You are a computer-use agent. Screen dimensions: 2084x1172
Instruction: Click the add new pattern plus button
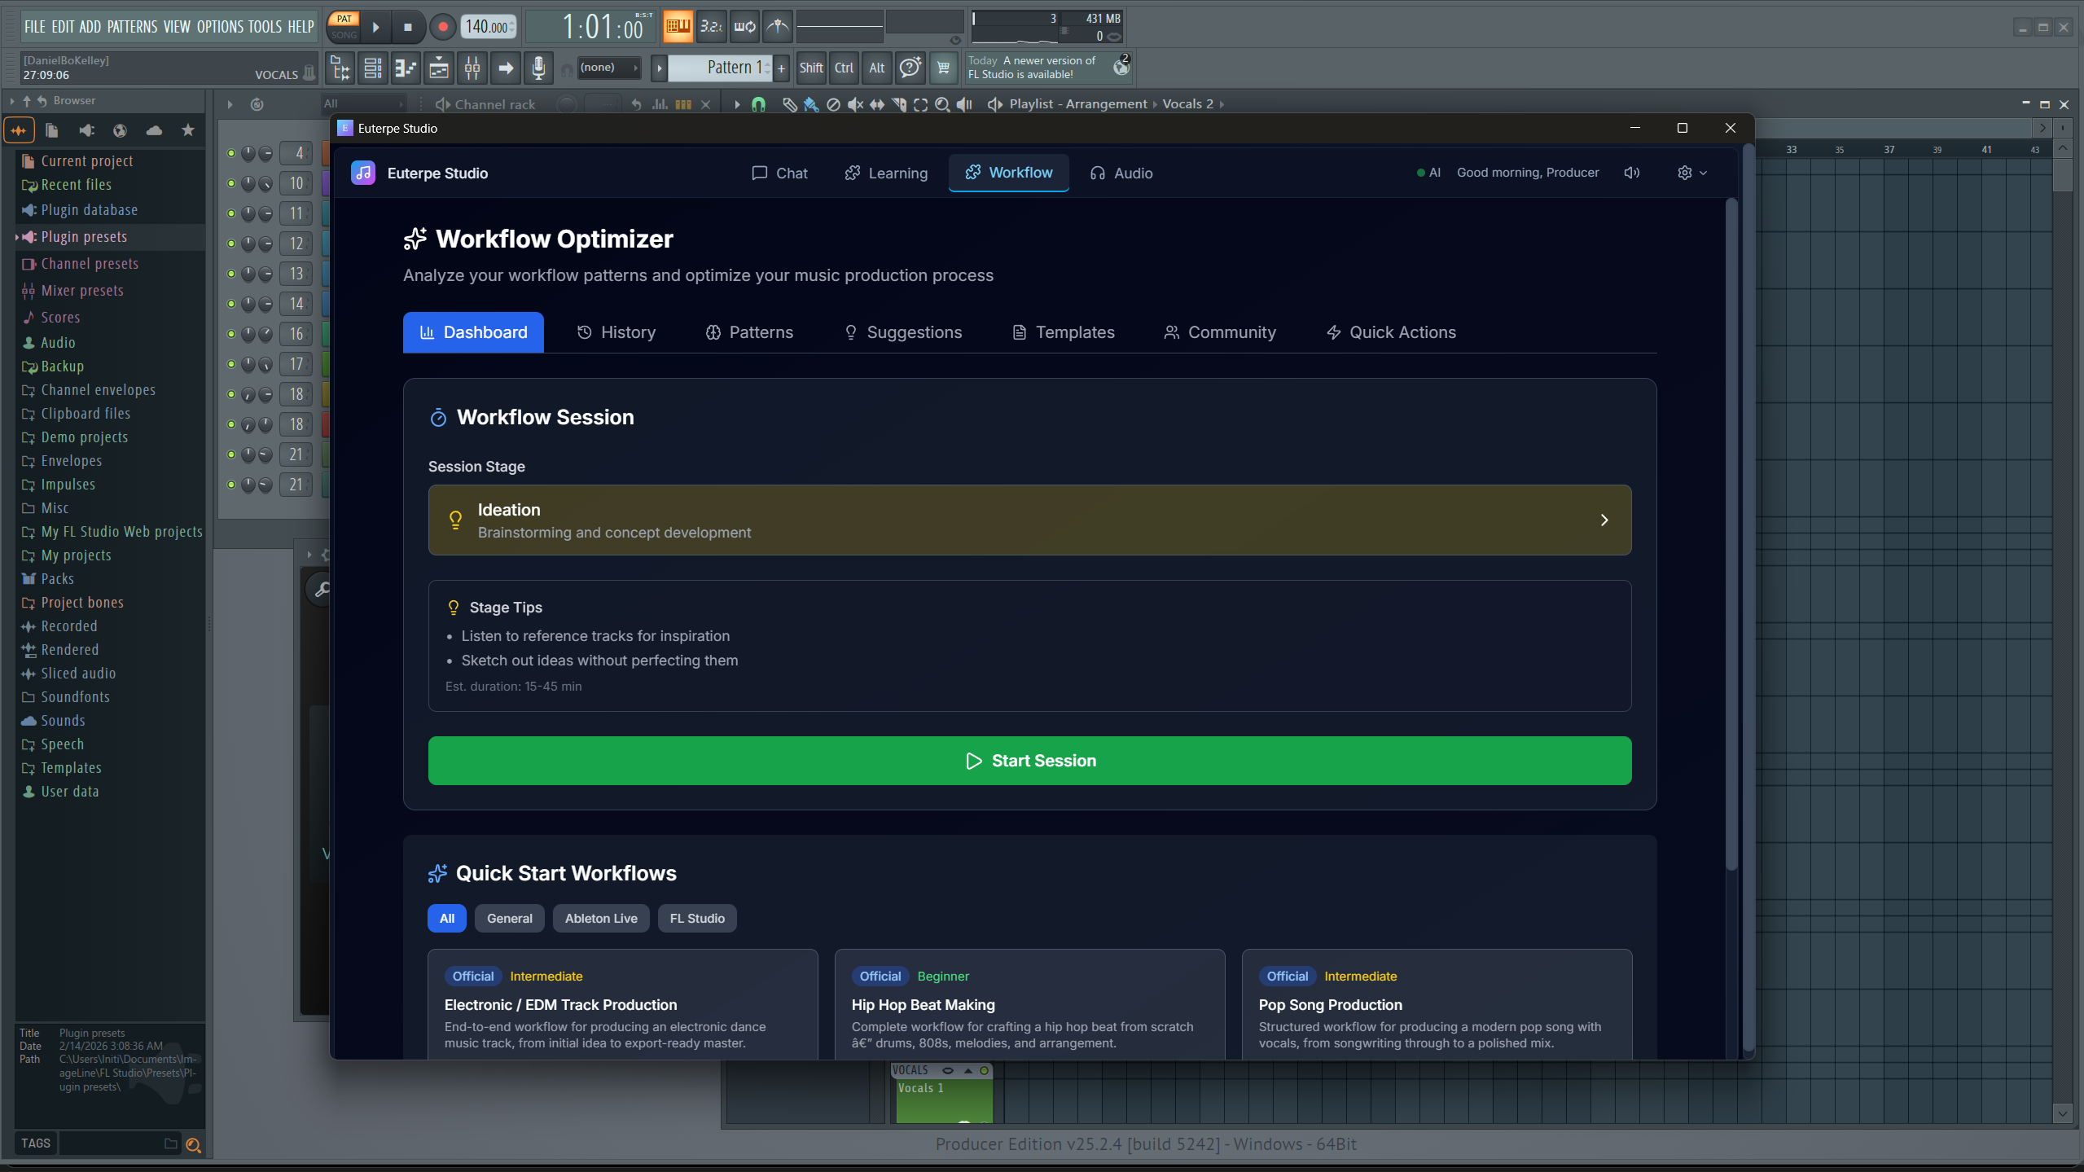782,68
